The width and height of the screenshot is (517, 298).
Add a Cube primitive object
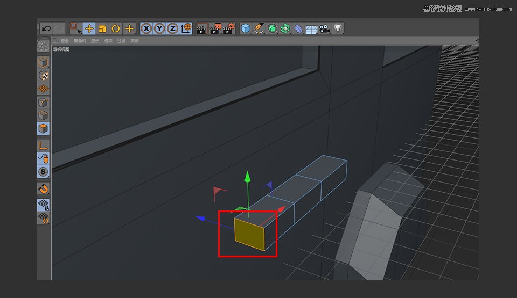click(246, 28)
